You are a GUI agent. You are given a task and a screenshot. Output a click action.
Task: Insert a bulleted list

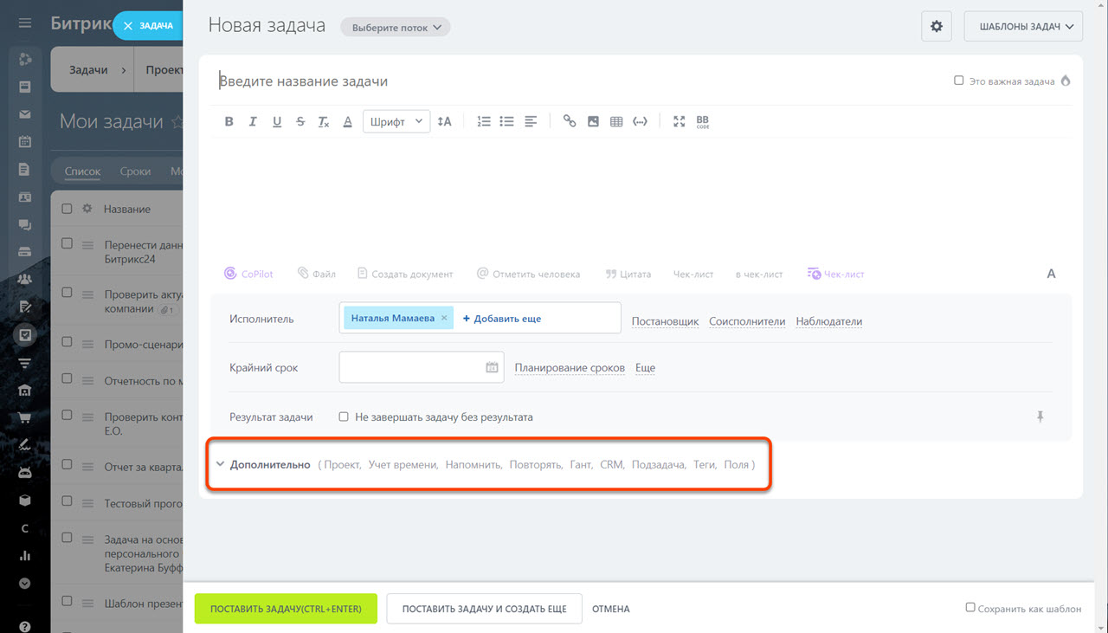(507, 121)
